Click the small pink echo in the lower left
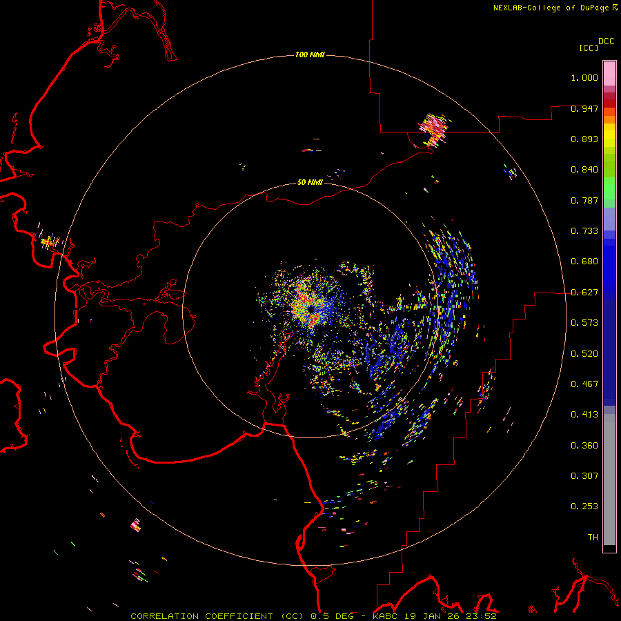 click(135, 525)
